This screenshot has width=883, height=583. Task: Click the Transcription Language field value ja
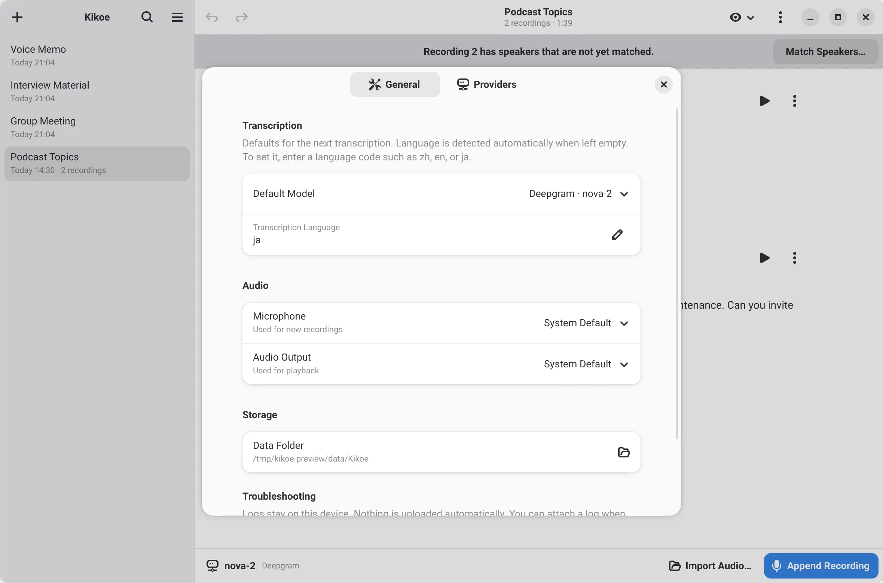coord(257,240)
